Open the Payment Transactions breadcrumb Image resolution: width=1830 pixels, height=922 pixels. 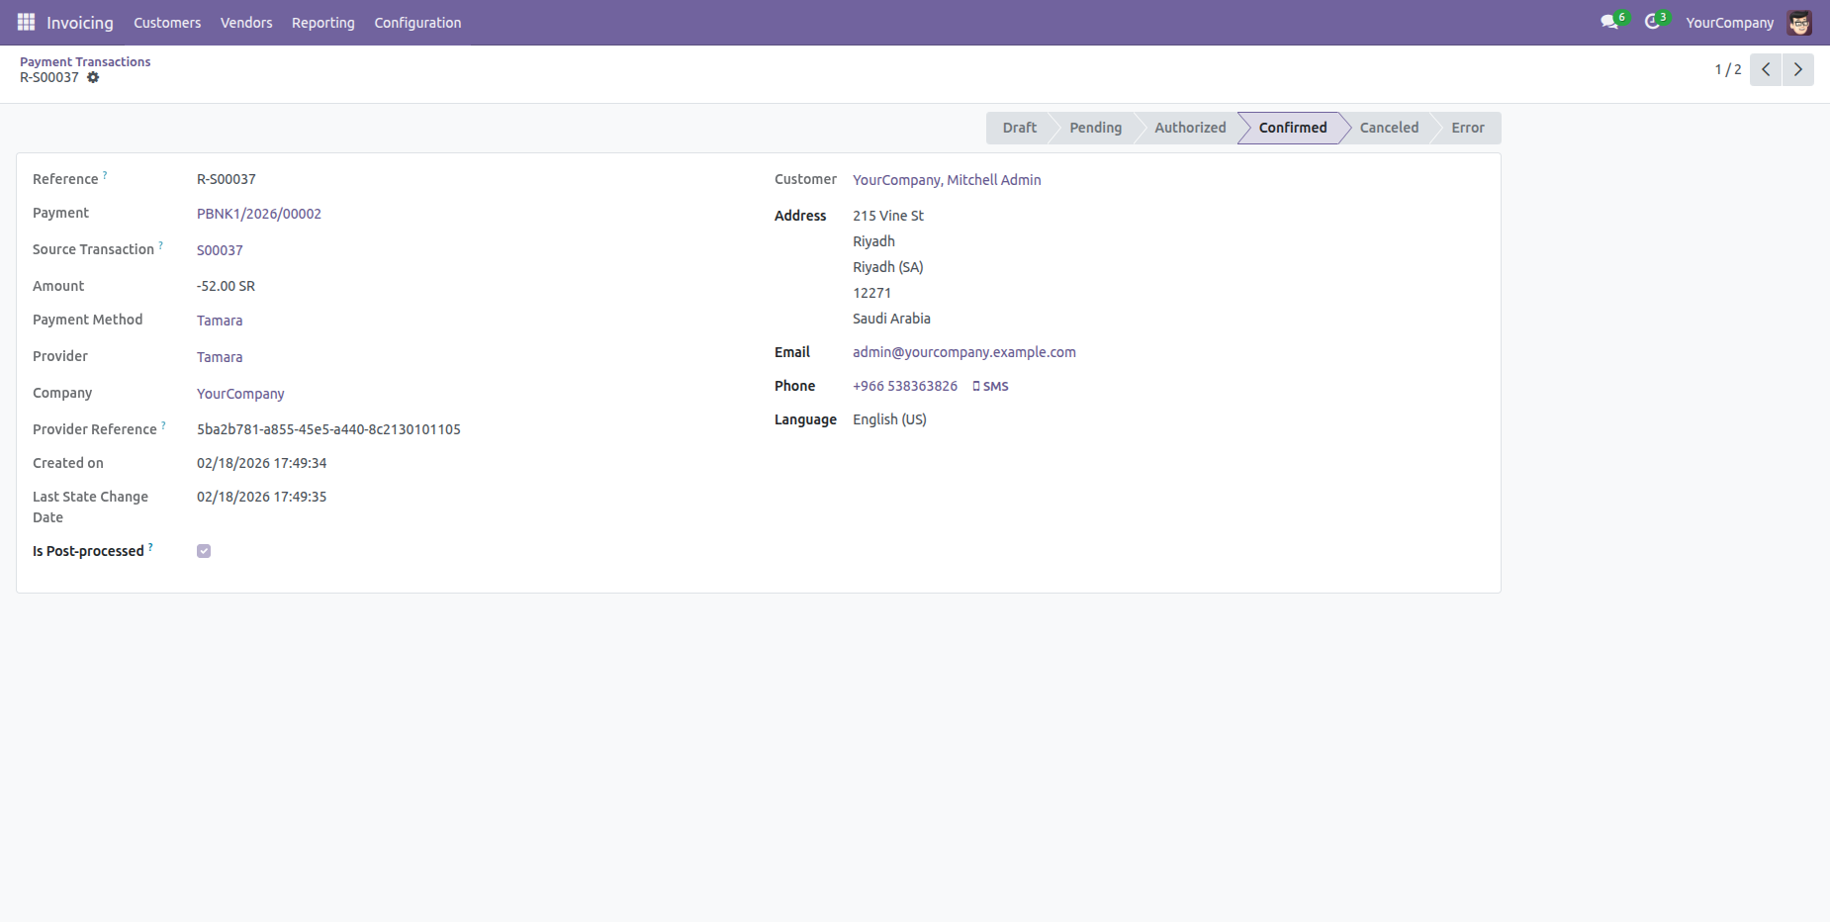(x=85, y=61)
